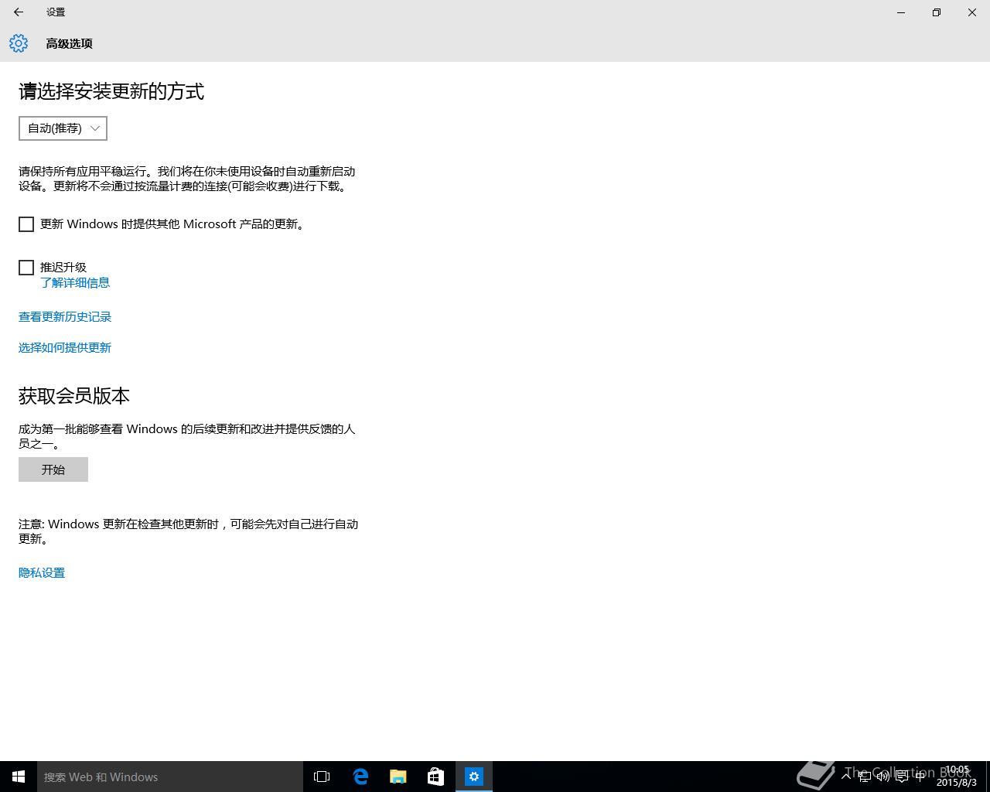Image resolution: width=990 pixels, height=792 pixels.
Task: Switch input method via the 中 indicator
Action: (x=920, y=777)
